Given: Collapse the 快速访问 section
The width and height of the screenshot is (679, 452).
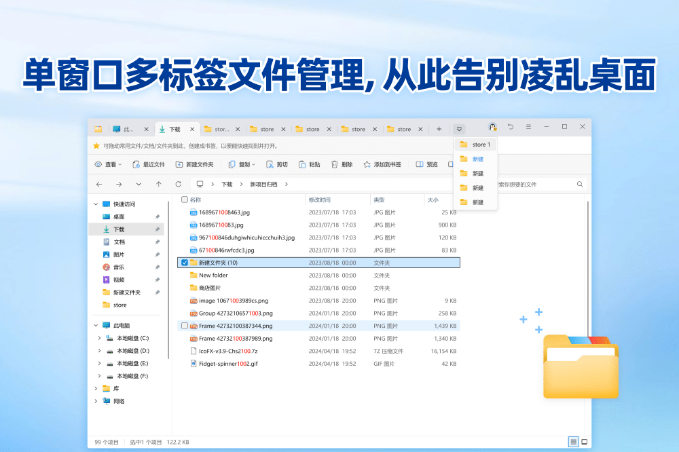Looking at the screenshot, I should point(95,204).
